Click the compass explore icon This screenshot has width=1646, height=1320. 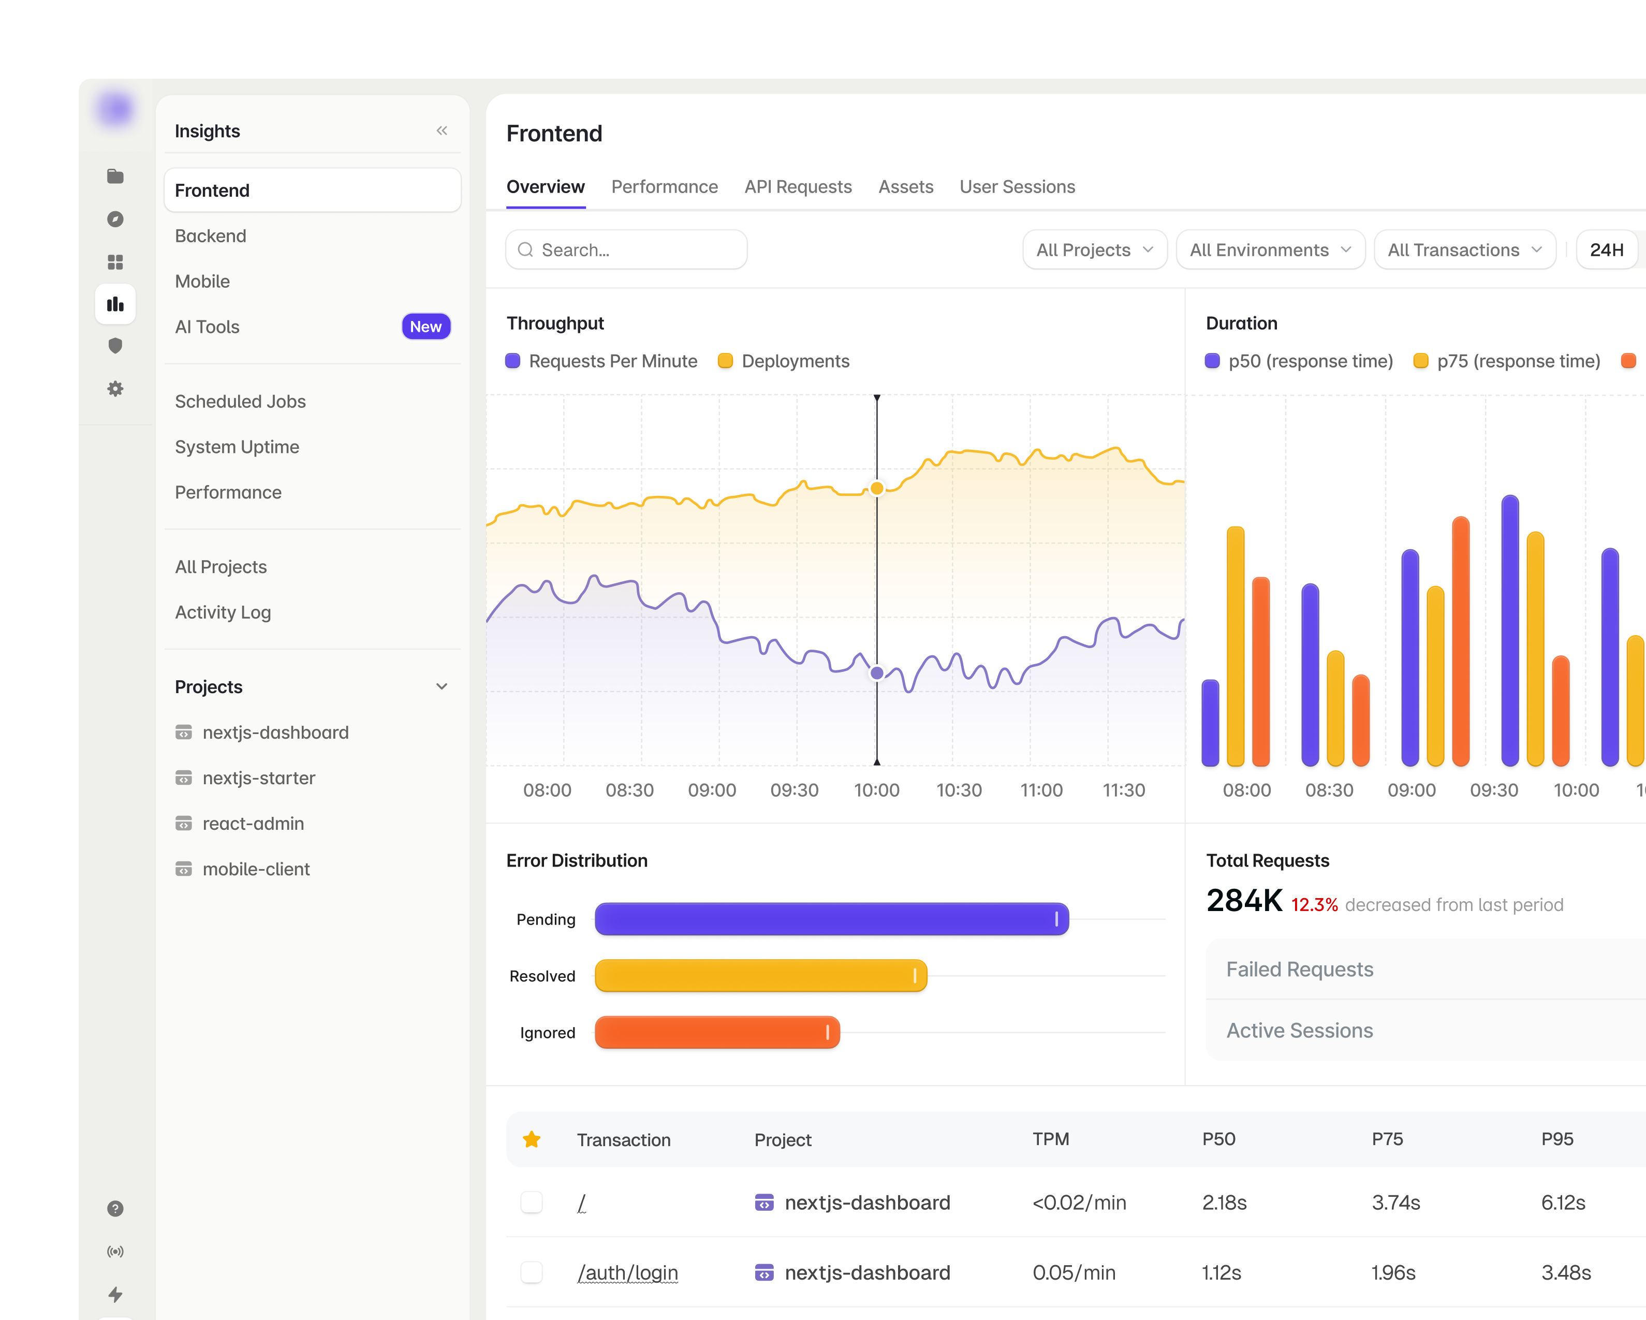click(115, 219)
